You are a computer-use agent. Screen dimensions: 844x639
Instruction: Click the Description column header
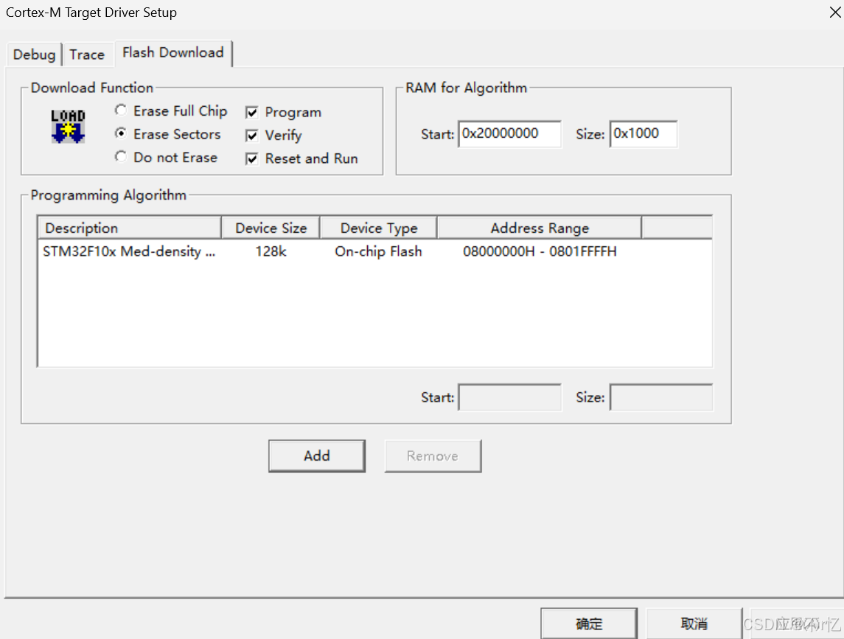click(x=130, y=228)
